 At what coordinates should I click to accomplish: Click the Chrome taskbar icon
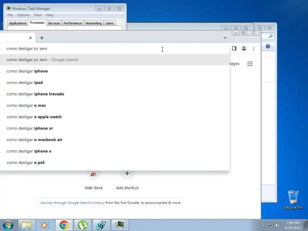point(64,225)
